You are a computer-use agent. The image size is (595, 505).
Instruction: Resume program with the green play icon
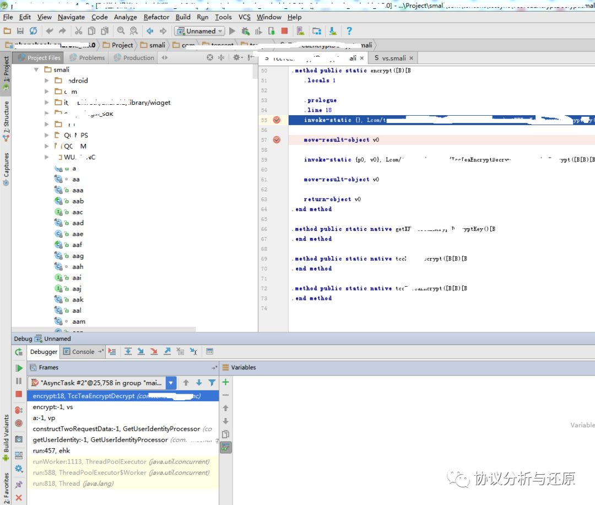tap(19, 368)
